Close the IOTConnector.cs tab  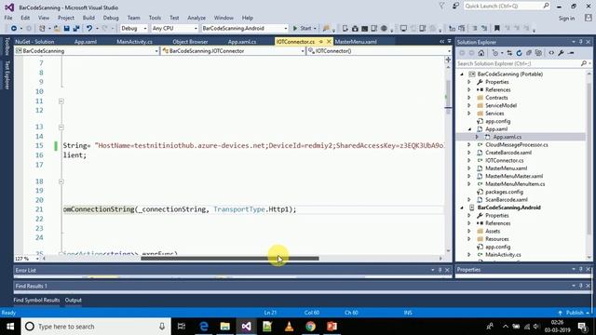329,42
